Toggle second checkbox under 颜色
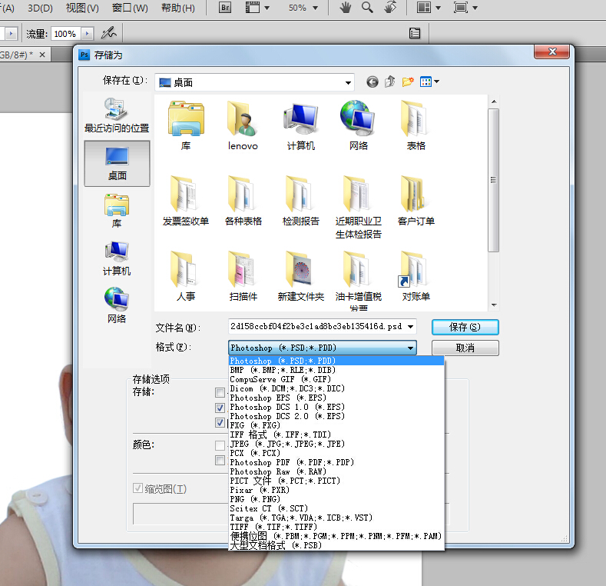 (220, 460)
